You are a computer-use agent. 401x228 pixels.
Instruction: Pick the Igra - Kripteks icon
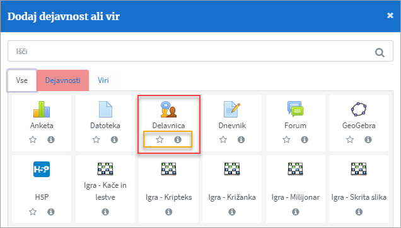(x=168, y=169)
